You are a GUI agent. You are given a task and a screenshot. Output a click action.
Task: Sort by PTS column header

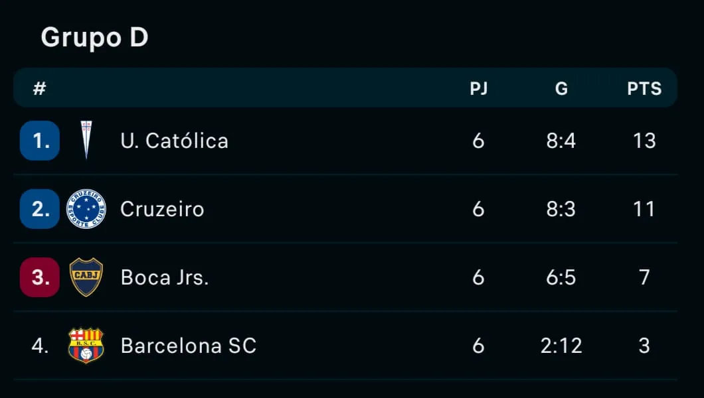(x=644, y=88)
